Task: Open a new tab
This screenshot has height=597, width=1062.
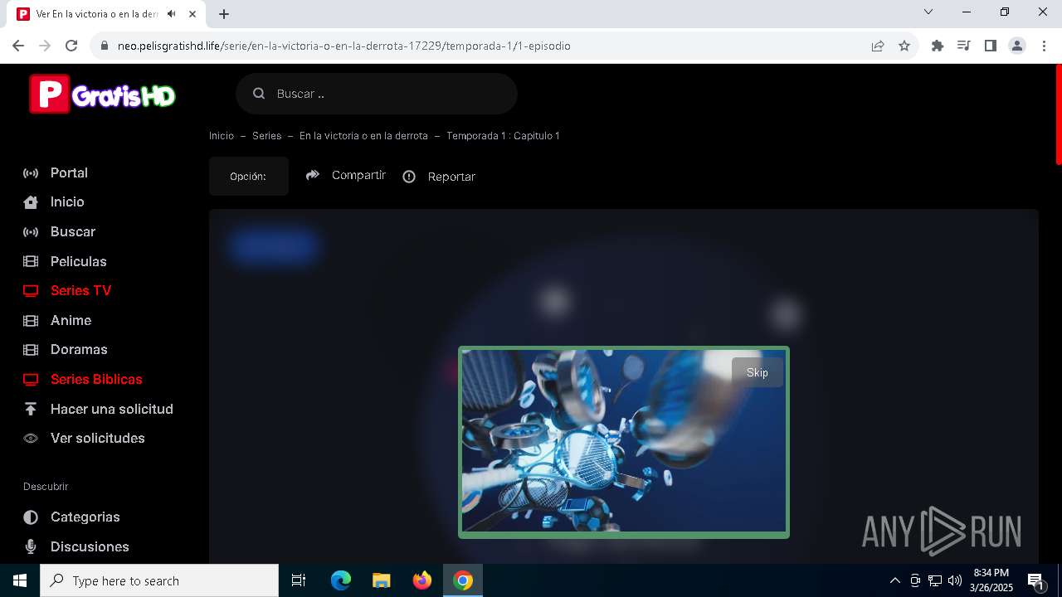Action: pyautogui.click(x=224, y=14)
